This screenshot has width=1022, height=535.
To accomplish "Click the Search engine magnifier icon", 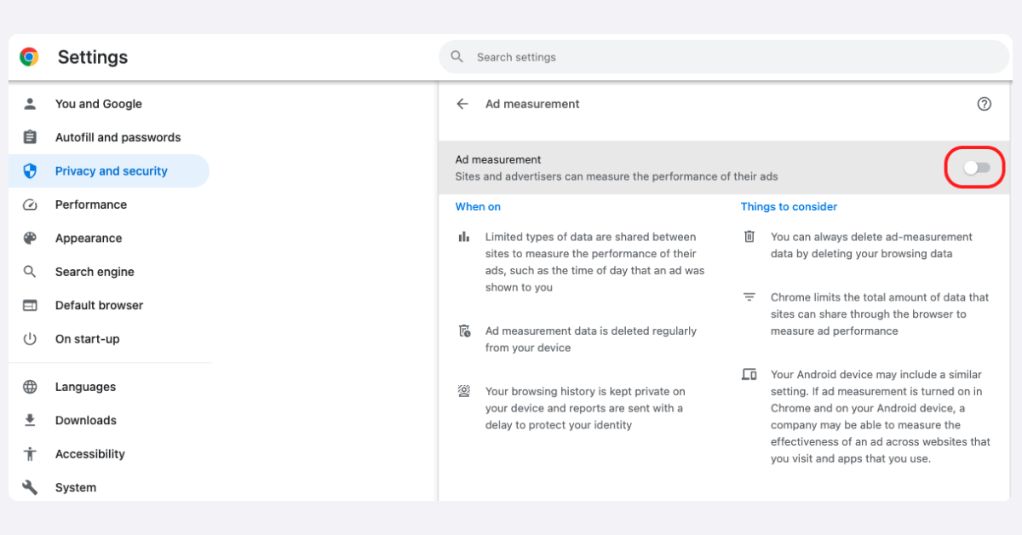I will (x=31, y=271).
